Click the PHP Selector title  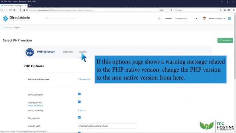46,52
